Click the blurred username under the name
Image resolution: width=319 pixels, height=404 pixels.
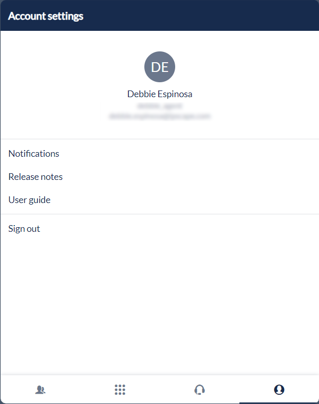[160, 106]
